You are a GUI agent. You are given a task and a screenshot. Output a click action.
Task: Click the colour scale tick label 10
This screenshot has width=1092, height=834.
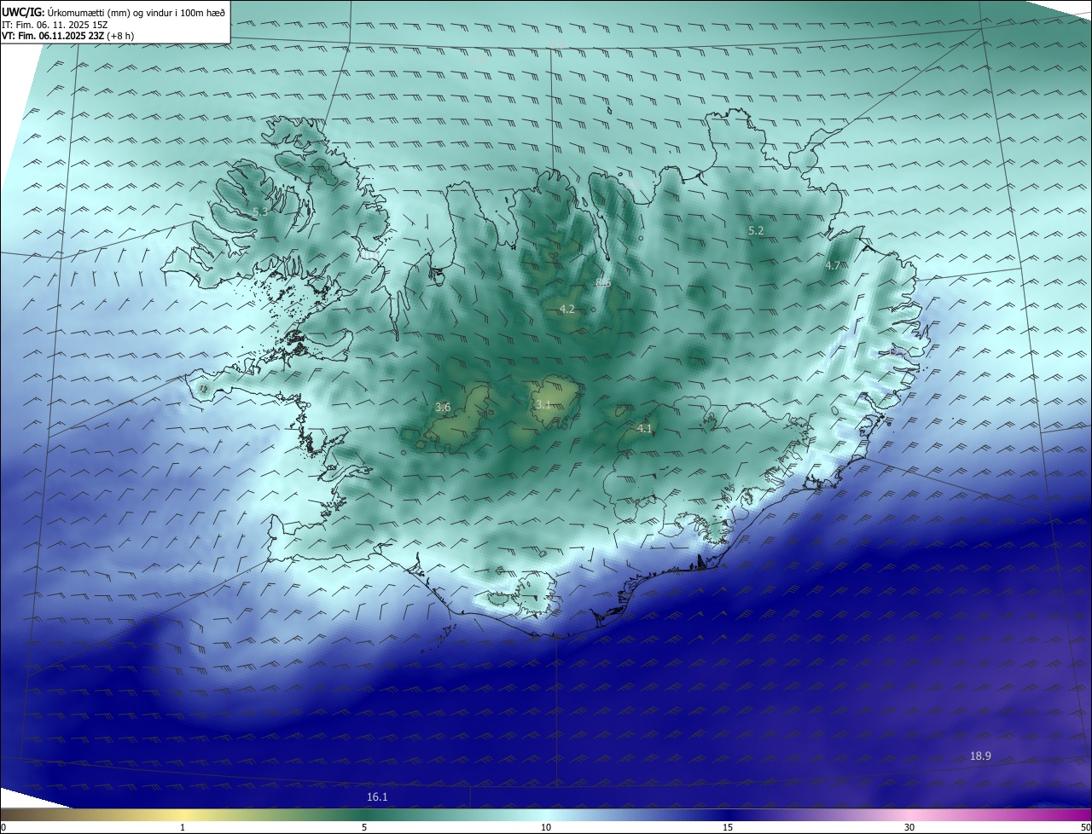tap(546, 827)
